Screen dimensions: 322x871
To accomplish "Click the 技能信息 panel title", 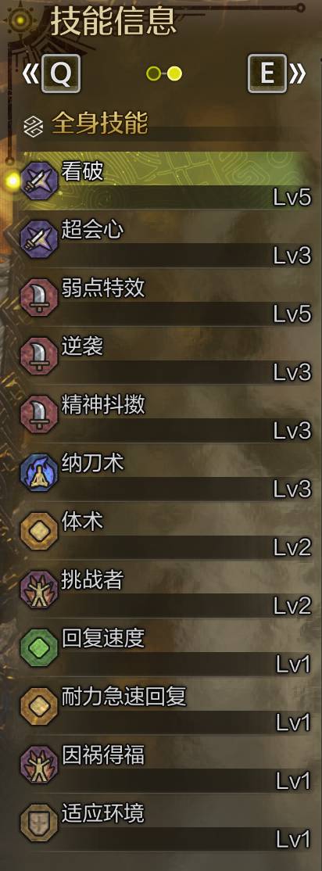I will click(x=113, y=21).
